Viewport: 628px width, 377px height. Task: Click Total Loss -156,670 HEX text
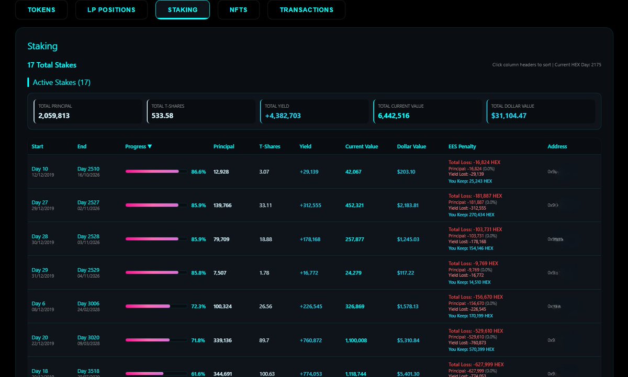[x=475, y=297]
